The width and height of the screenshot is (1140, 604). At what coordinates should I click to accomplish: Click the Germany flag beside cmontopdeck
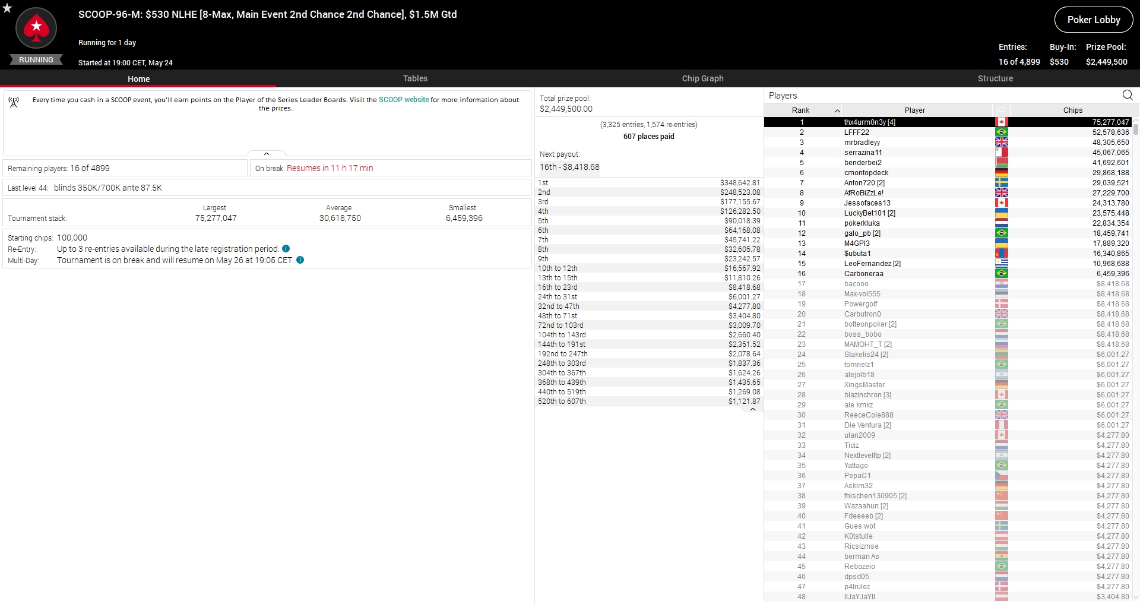pos(1002,173)
